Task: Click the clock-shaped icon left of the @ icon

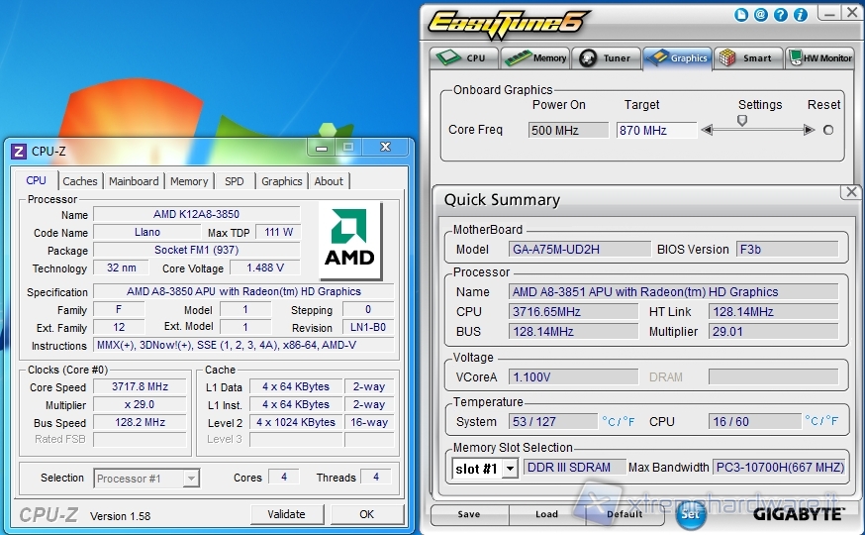Action: pyautogui.click(x=742, y=15)
